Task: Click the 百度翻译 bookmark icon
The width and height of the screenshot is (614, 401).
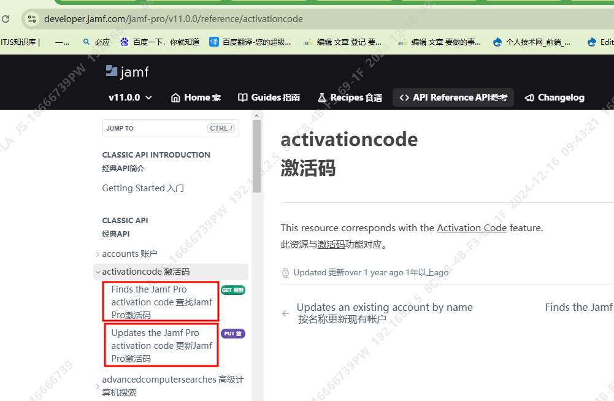Action: [214, 42]
